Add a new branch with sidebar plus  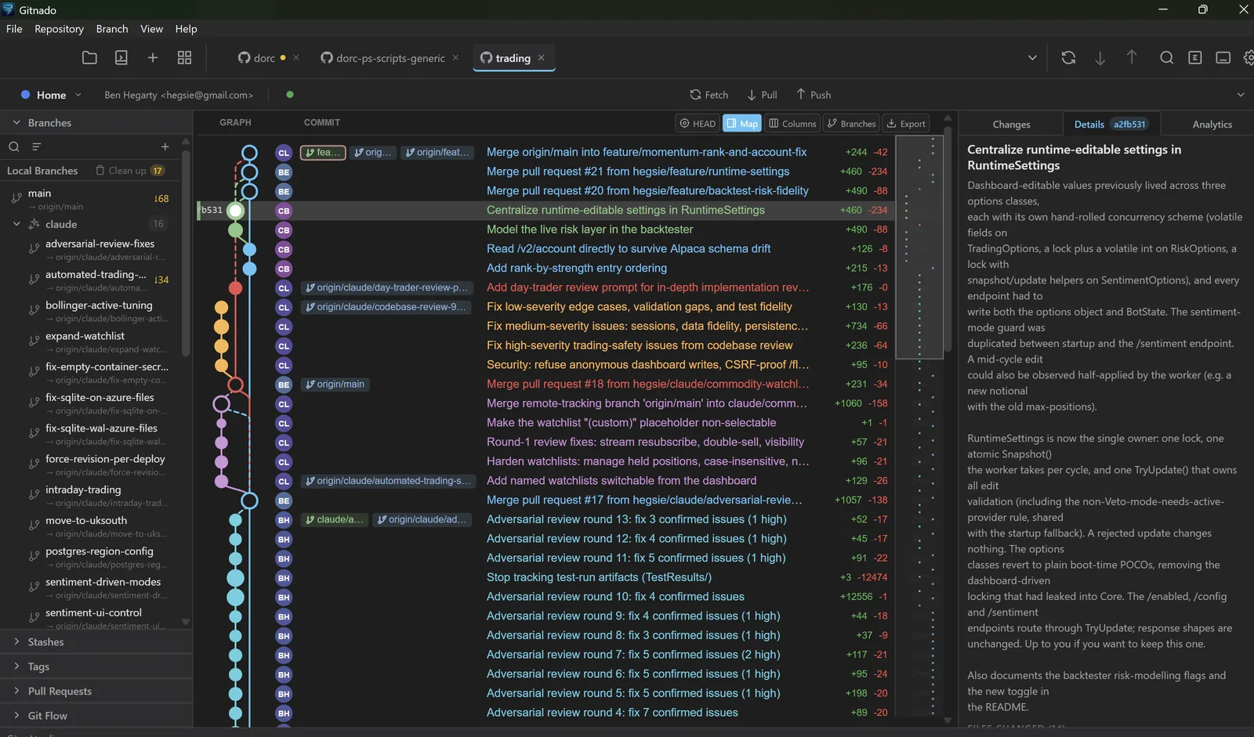pyautogui.click(x=165, y=146)
